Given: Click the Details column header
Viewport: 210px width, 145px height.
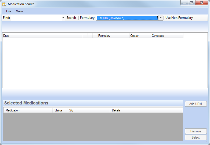Looking at the screenshot, I should [146, 110].
